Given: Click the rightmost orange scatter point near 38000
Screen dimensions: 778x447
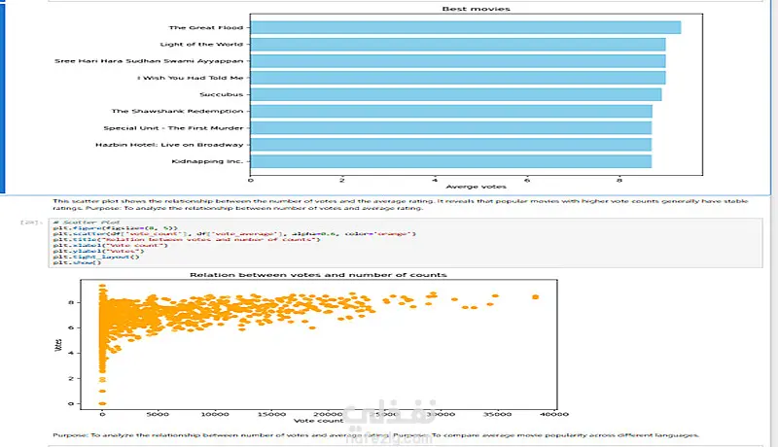Looking at the screenshot, I should [536, 296].
